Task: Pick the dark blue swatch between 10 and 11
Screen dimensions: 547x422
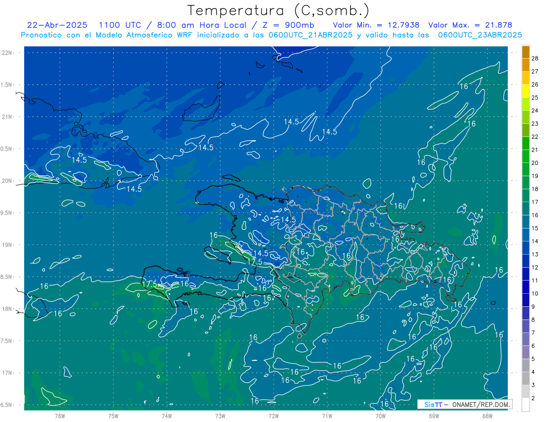Action: tap(526, 287)
